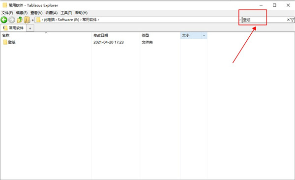
Task: Maximize the Tablacus Explorer window
Action: pos(274,5)
